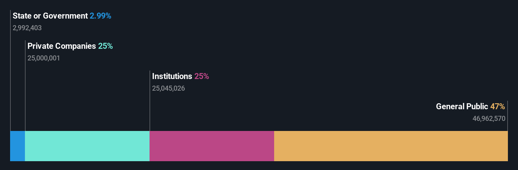
Task: Click the Private Companies 25% percentage
Action: coord(105,46)
